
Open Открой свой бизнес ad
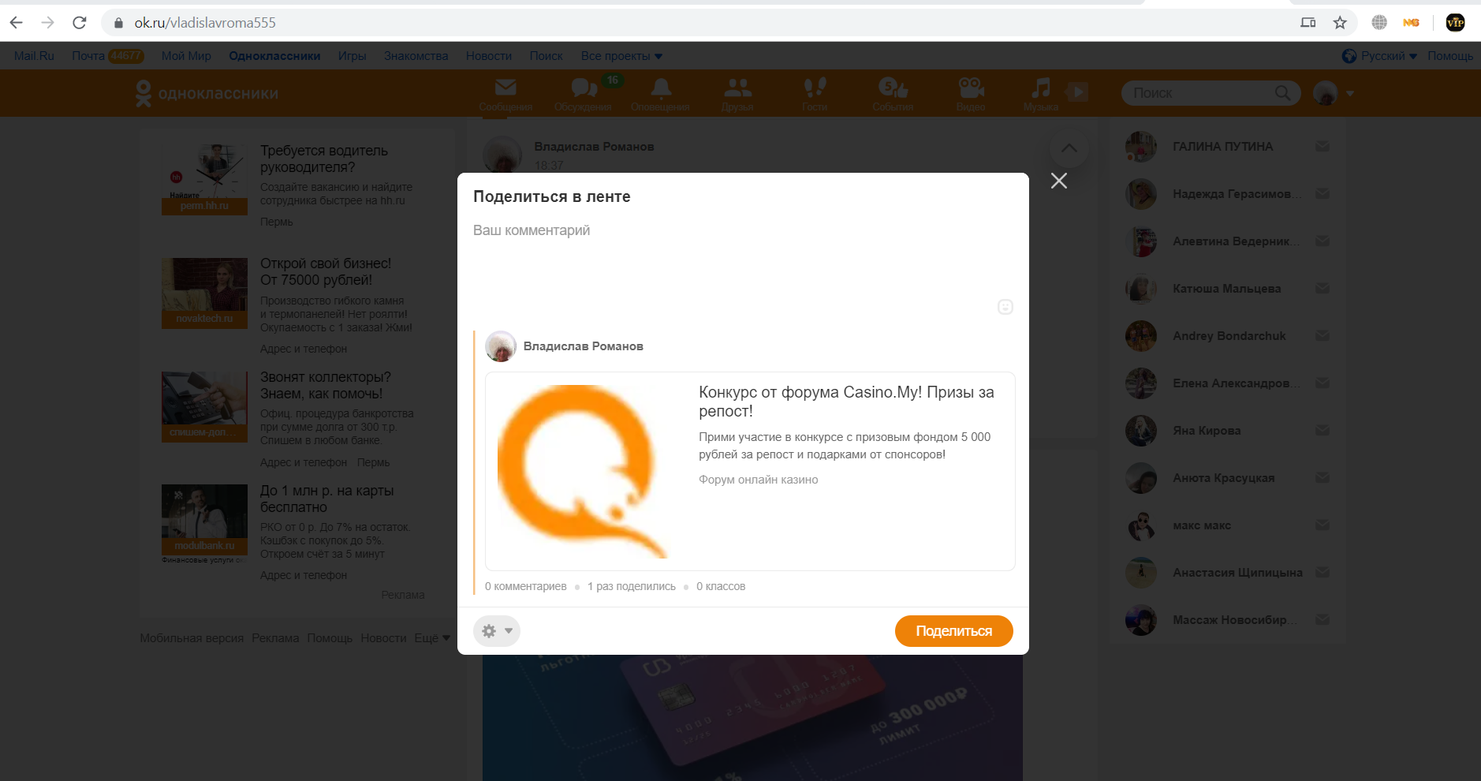(x=325, y=271)
